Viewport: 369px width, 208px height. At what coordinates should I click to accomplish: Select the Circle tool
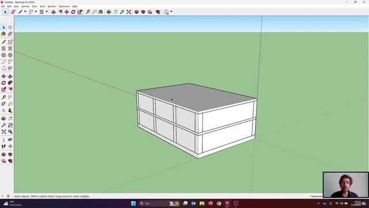pyautogui.click(x=3, y=55)
